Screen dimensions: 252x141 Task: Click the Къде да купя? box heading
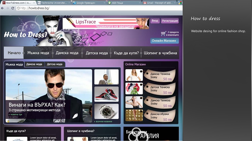tap(16, 131)
